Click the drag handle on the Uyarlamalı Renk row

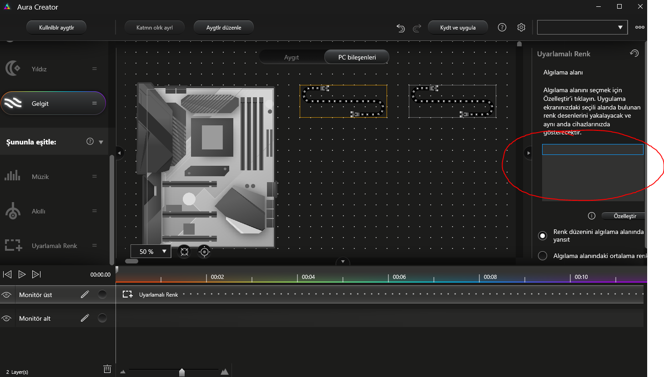tap(95, 245)
